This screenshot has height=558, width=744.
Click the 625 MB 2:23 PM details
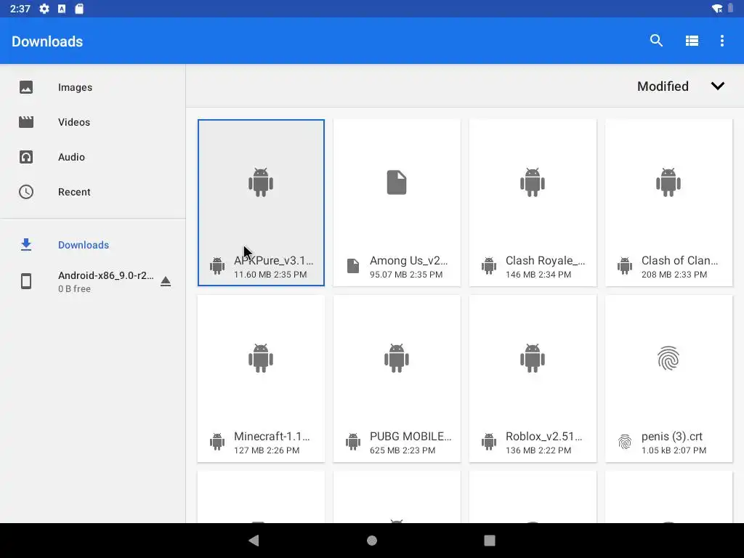[x=403, y=450]
